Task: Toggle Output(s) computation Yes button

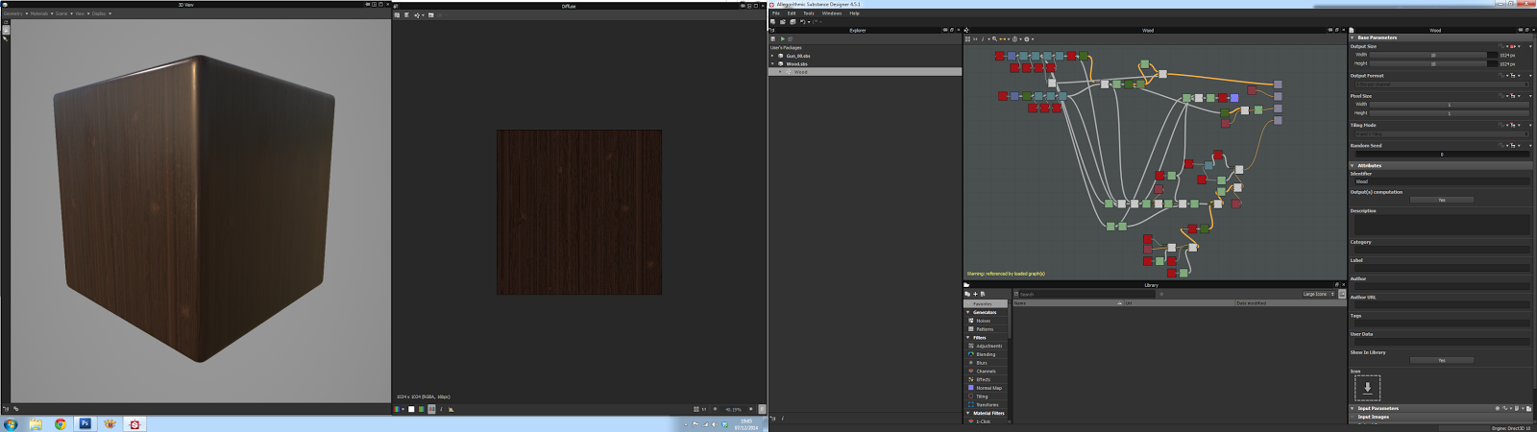Action: 1441,200
